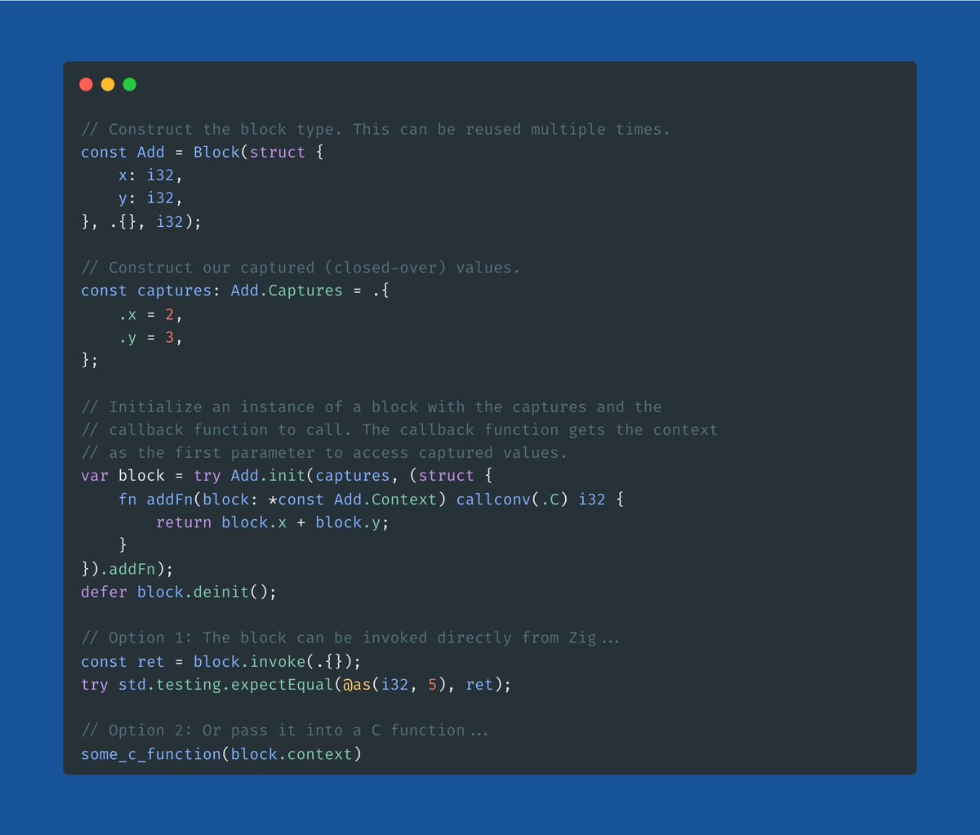
Task: Click the try Add.init expression
Action: (x=249, y=475)
